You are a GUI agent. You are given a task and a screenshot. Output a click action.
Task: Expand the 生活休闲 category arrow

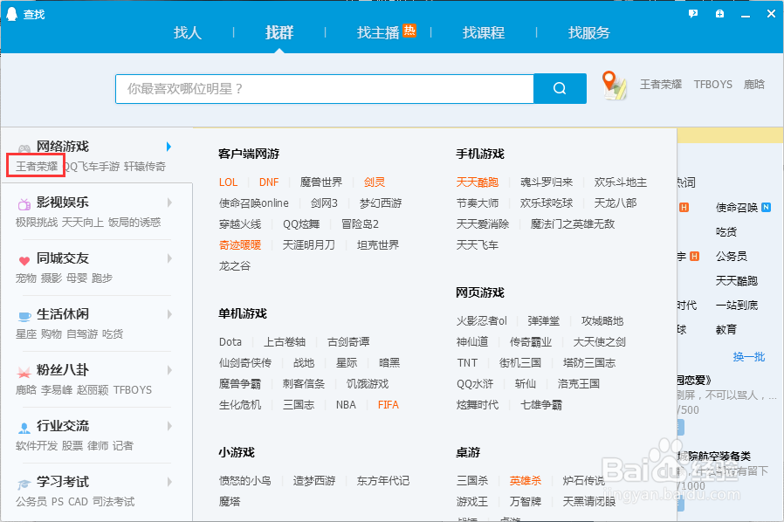point(169,314)
